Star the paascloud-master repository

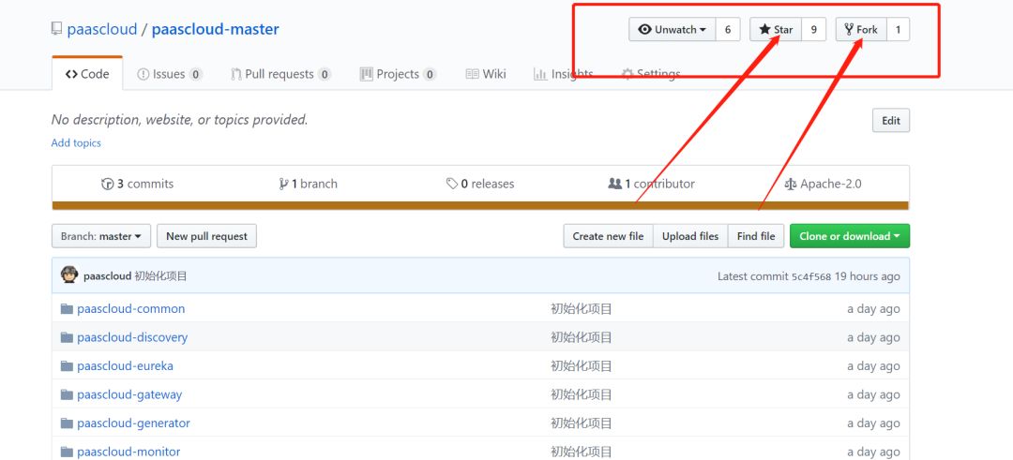[776, 30]
